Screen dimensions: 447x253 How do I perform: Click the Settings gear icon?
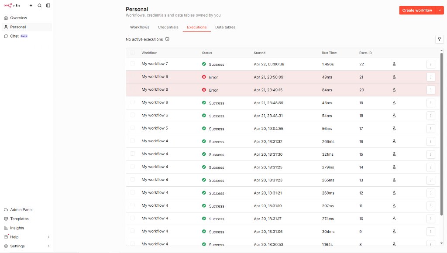[6, 246]
